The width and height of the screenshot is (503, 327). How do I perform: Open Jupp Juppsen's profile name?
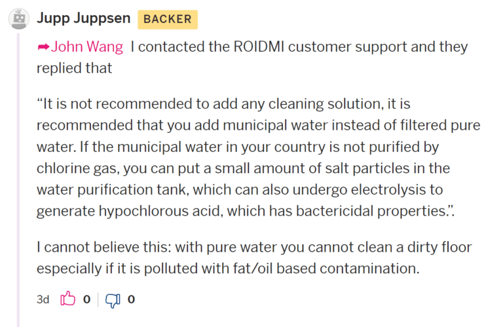(84, 18)
